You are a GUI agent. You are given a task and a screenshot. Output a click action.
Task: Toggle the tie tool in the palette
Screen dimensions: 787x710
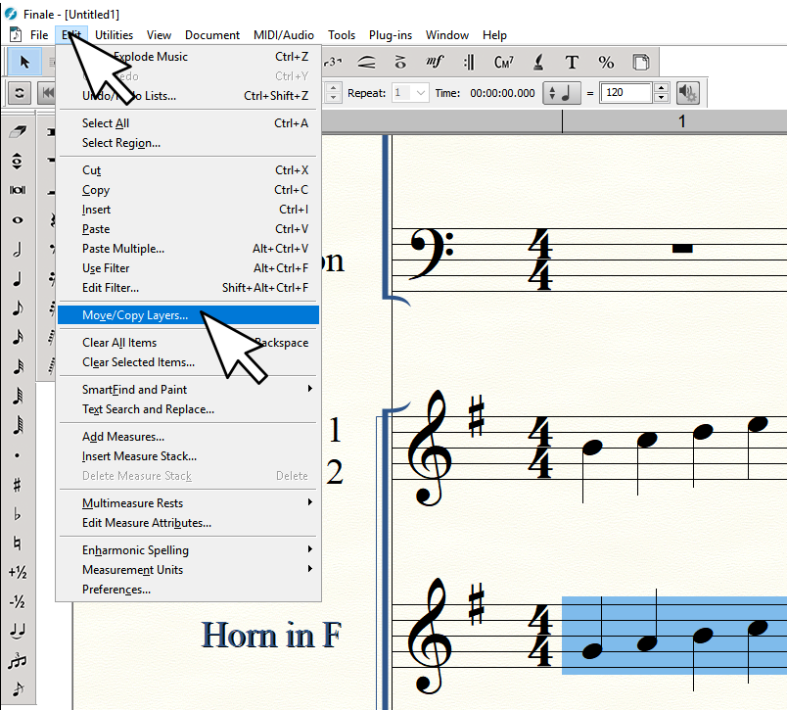point(18,632)
